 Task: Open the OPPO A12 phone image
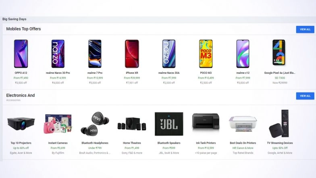point(21,54)
